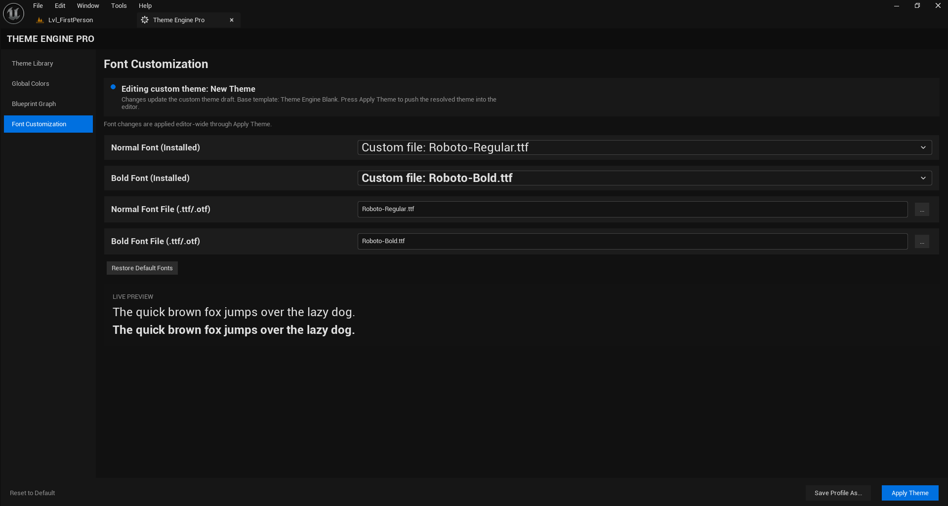
Task: Click the 'THEME ENGINE PRO' title header
Action: [x=50, y=39]
